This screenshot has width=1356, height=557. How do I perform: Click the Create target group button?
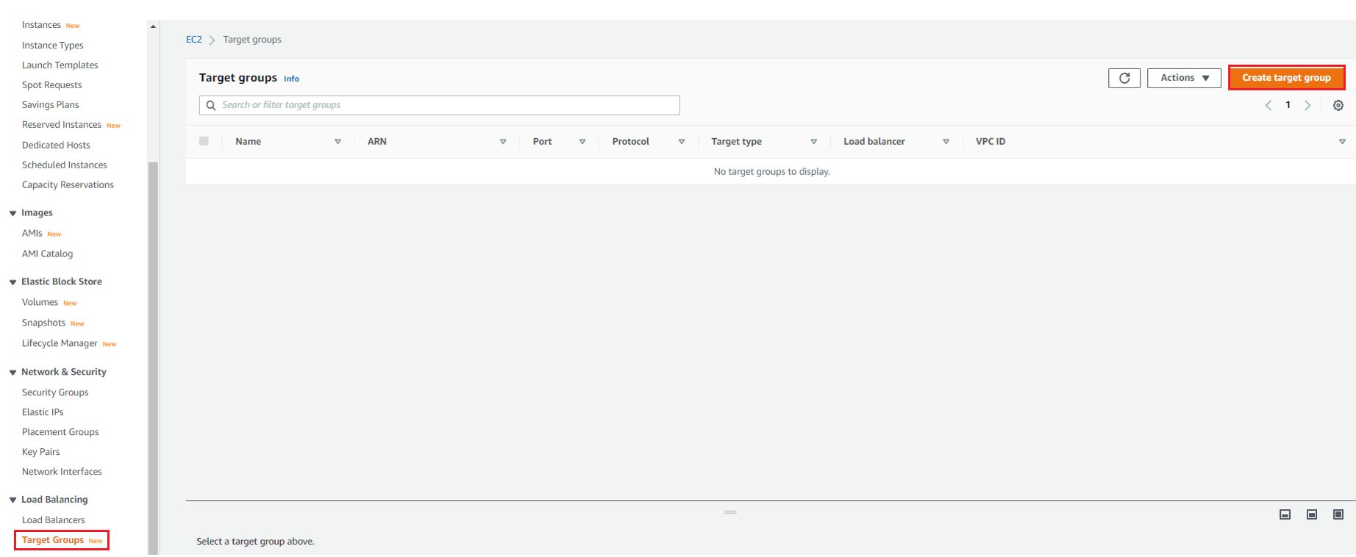pos(1286,78)
